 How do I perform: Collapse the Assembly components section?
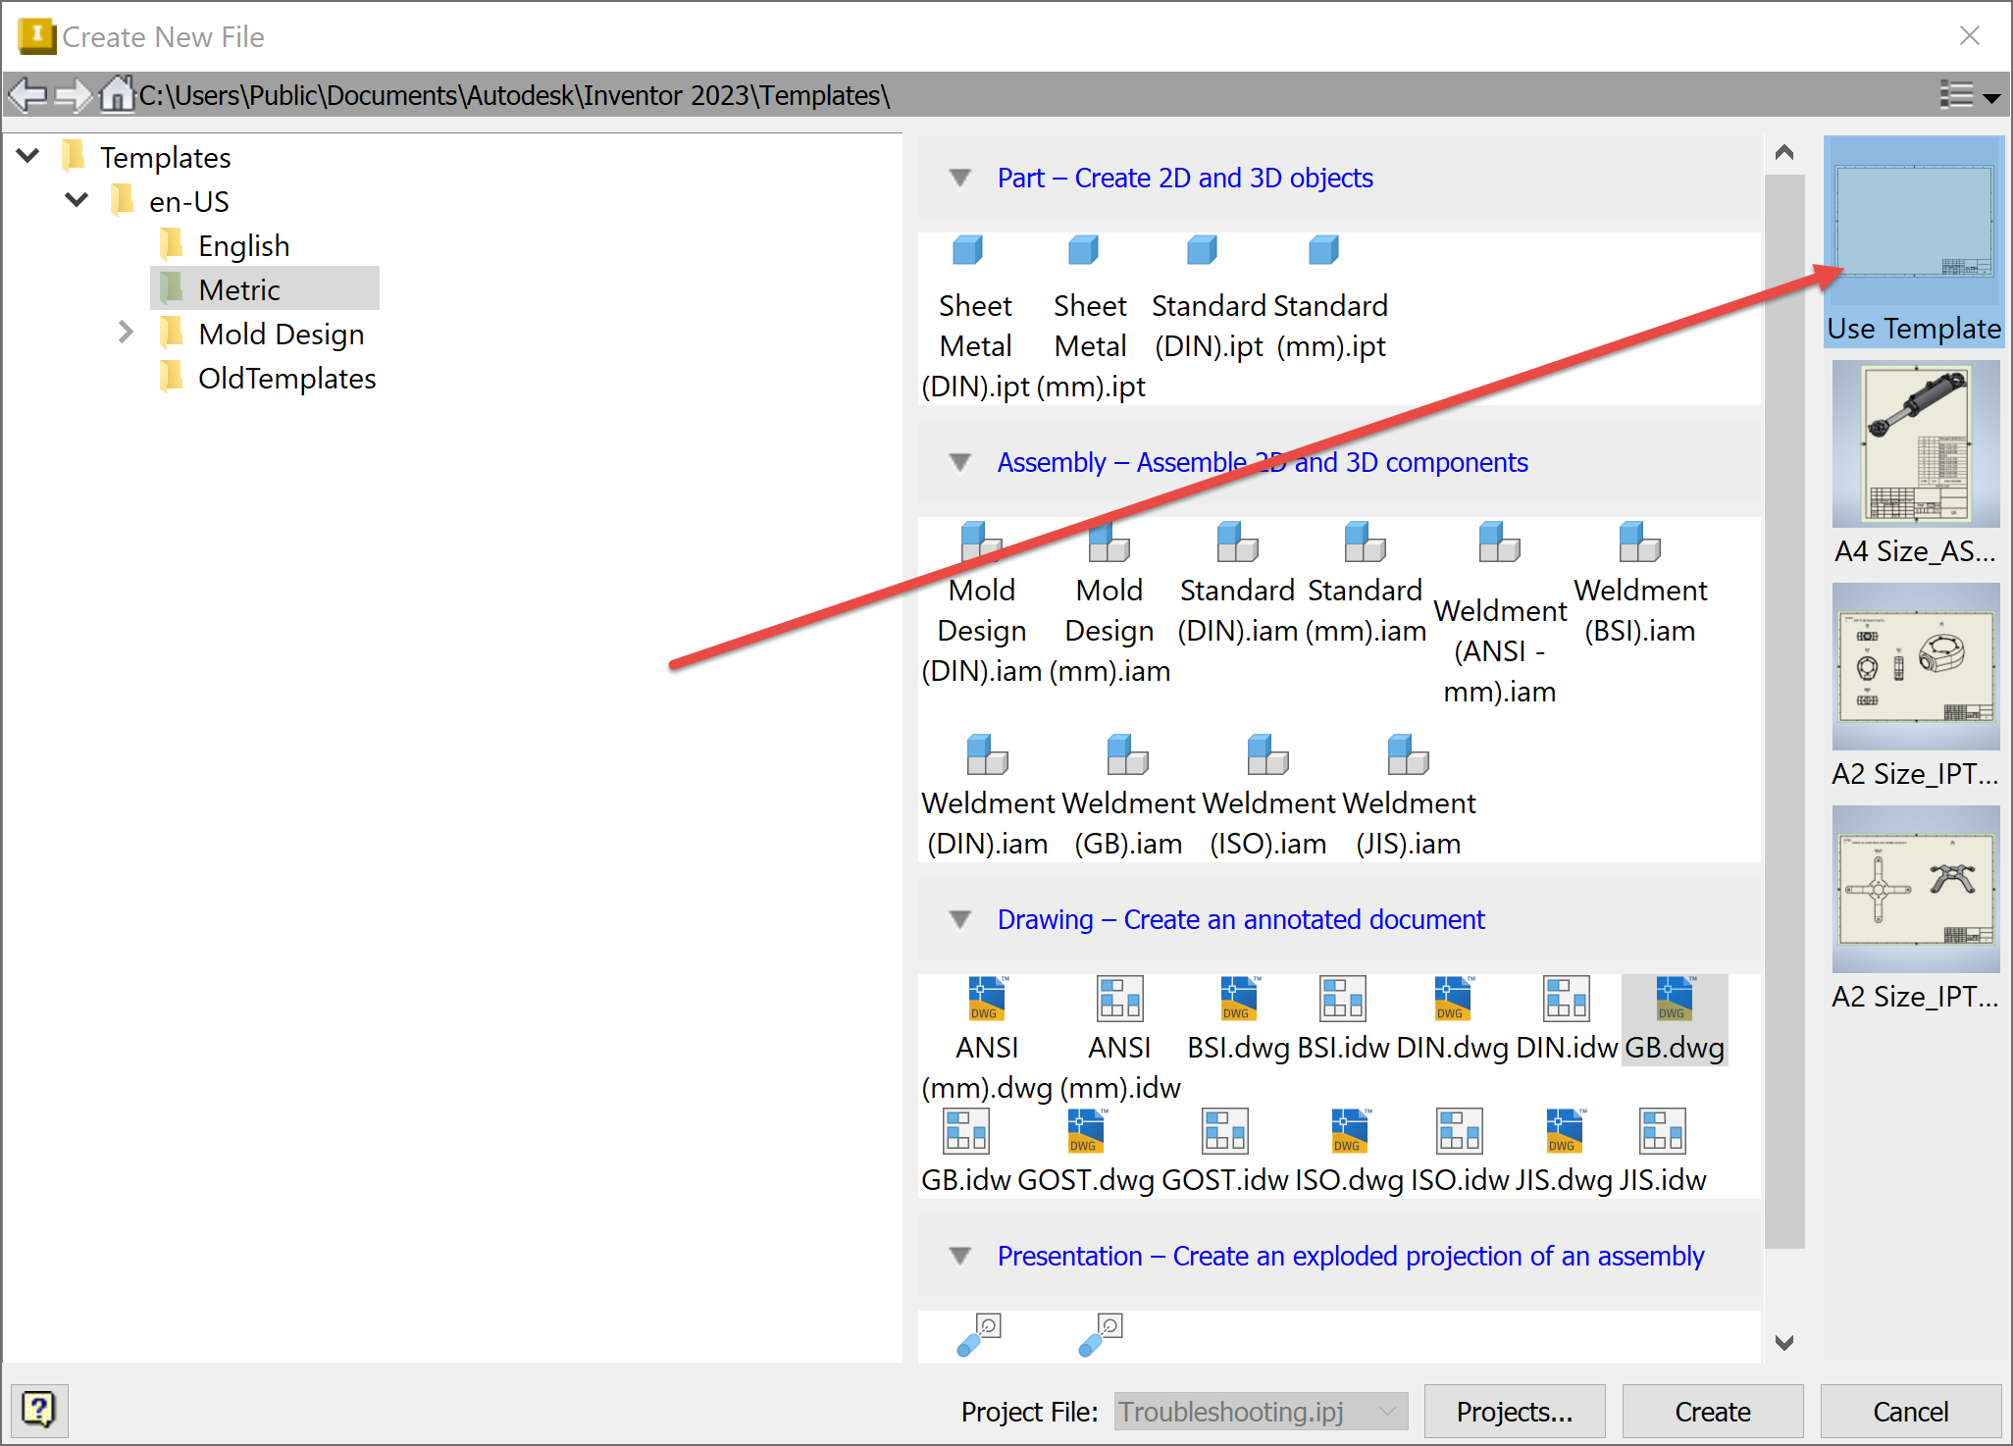click(x=959, y=462)
